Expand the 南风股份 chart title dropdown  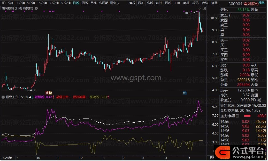(x=36, y=8)
